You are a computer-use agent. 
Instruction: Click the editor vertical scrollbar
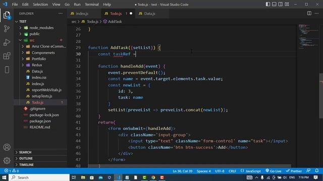coord(321,96)
